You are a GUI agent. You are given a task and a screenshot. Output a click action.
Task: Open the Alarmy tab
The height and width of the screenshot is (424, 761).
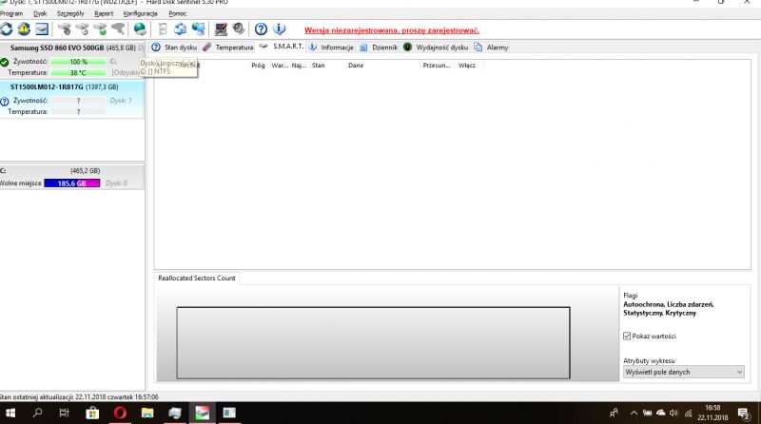pyautogui.click(x=491, y=47)
